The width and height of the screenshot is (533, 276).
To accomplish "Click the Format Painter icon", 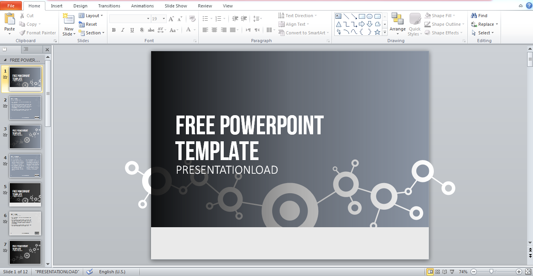I will 22,32.
